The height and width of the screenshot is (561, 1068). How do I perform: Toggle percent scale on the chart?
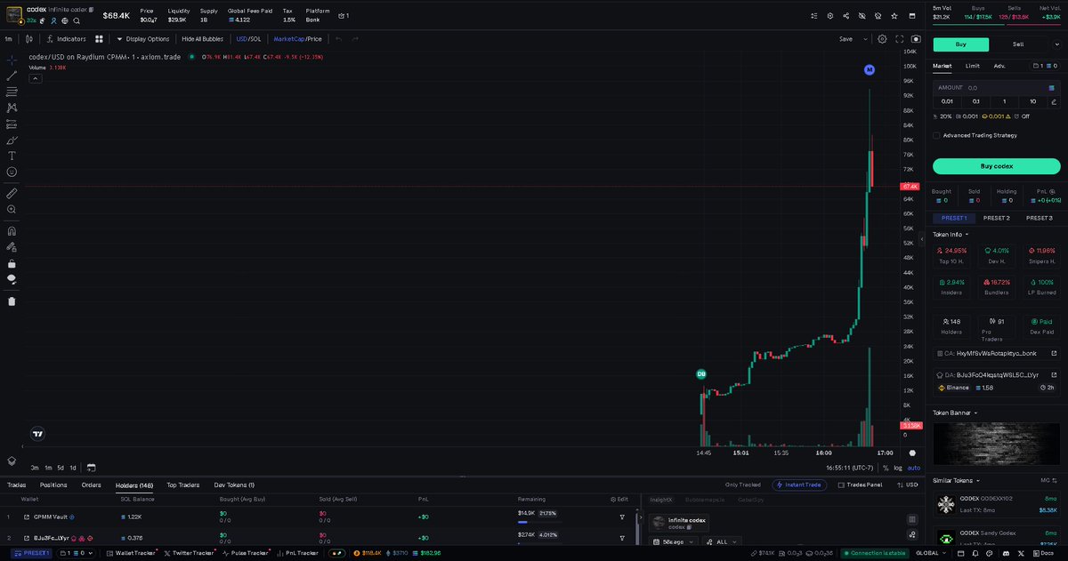click(x=885, y=468)
